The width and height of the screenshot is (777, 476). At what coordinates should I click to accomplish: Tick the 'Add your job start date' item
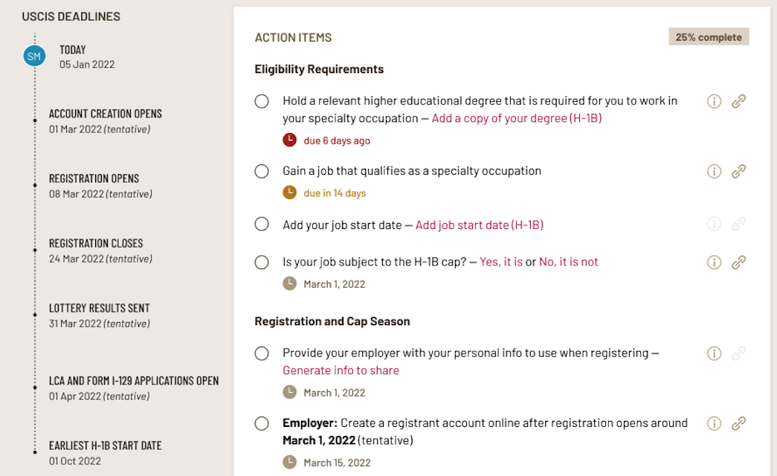pos(262,224)
